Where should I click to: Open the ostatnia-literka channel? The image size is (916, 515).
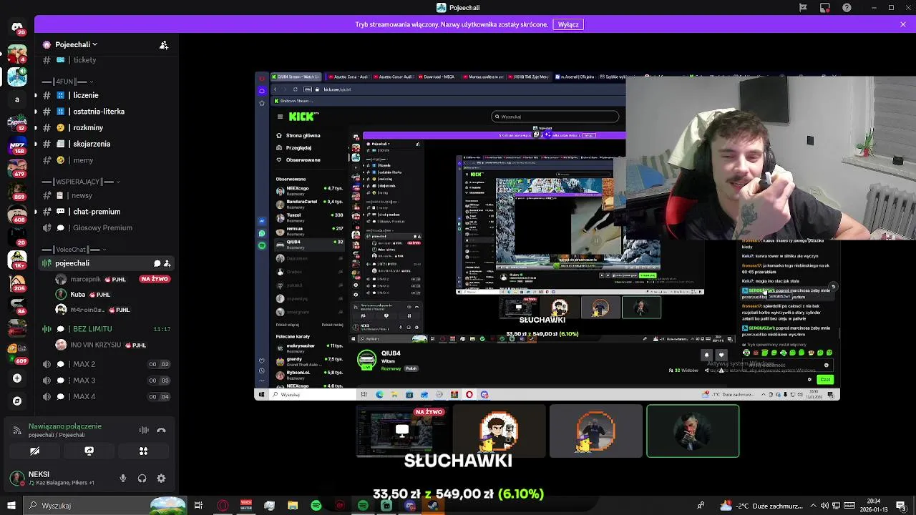click(106, 112)
